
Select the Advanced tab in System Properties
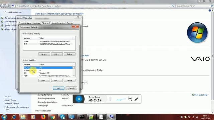46,23
